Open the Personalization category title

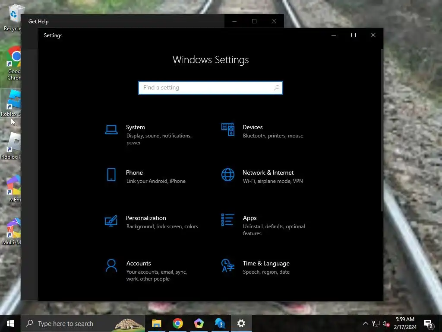click(146, 218)
